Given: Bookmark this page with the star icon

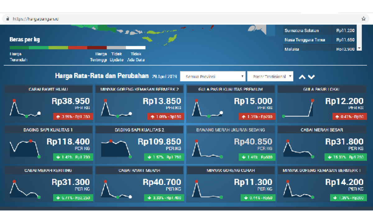Looking at the screenshot, I should click(x=363, y=19).
